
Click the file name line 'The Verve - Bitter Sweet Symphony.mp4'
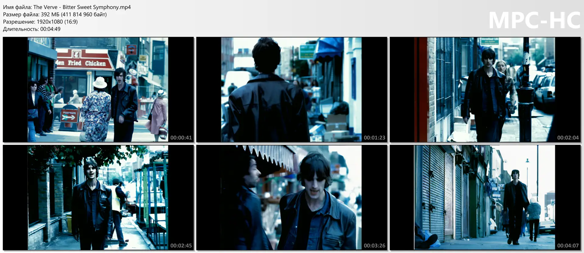pyautogui.click(x=67, y=7)
